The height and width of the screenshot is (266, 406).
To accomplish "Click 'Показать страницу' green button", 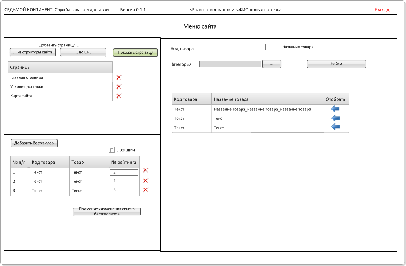I will [135, 53].
